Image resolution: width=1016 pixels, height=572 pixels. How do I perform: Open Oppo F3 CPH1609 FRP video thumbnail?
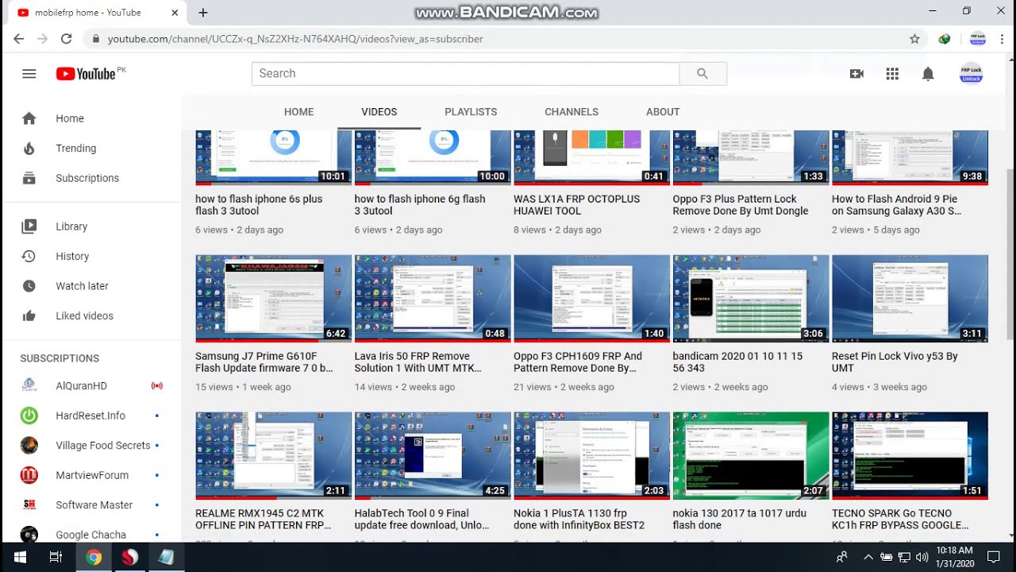click(591, 299)
